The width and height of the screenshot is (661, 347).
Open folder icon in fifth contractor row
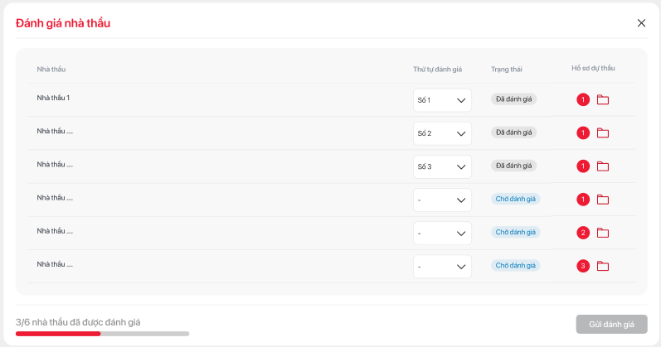[603, 233]
